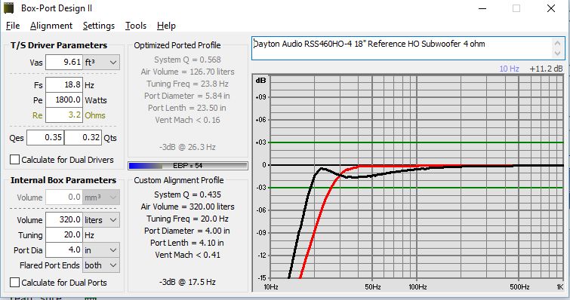570x300 pixels.
Task: Open the Alignment menu
Action: point(51,26)
